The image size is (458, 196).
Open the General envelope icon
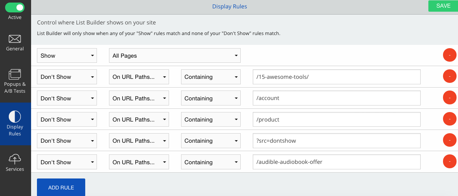[15, 39]
